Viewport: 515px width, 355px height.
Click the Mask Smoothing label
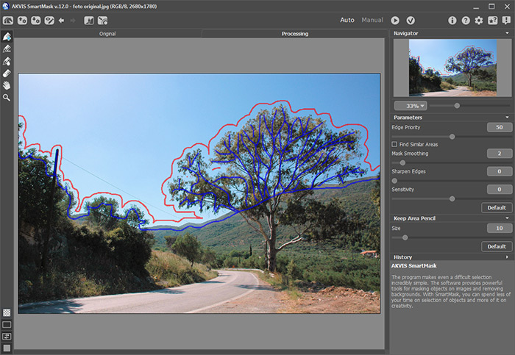point(410,153)
